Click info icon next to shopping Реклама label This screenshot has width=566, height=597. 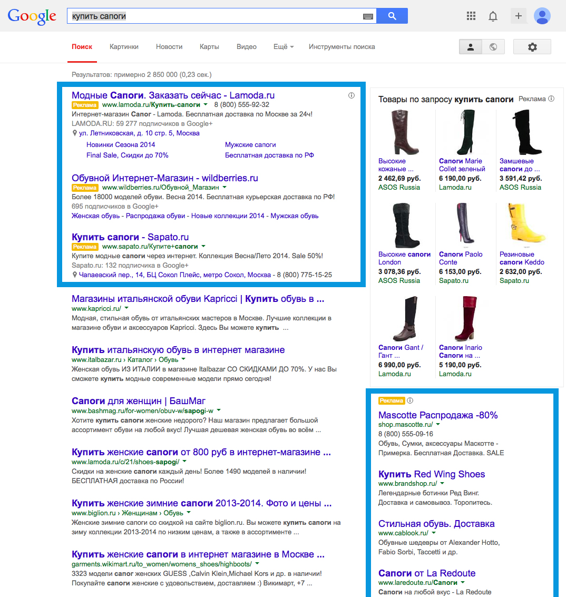click(551, 99)
